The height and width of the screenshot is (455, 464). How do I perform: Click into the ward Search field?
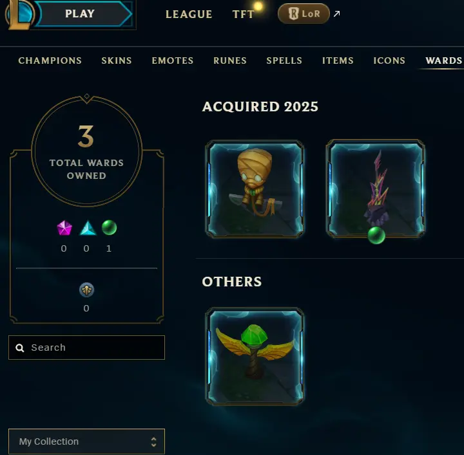(x=87, y=348)
